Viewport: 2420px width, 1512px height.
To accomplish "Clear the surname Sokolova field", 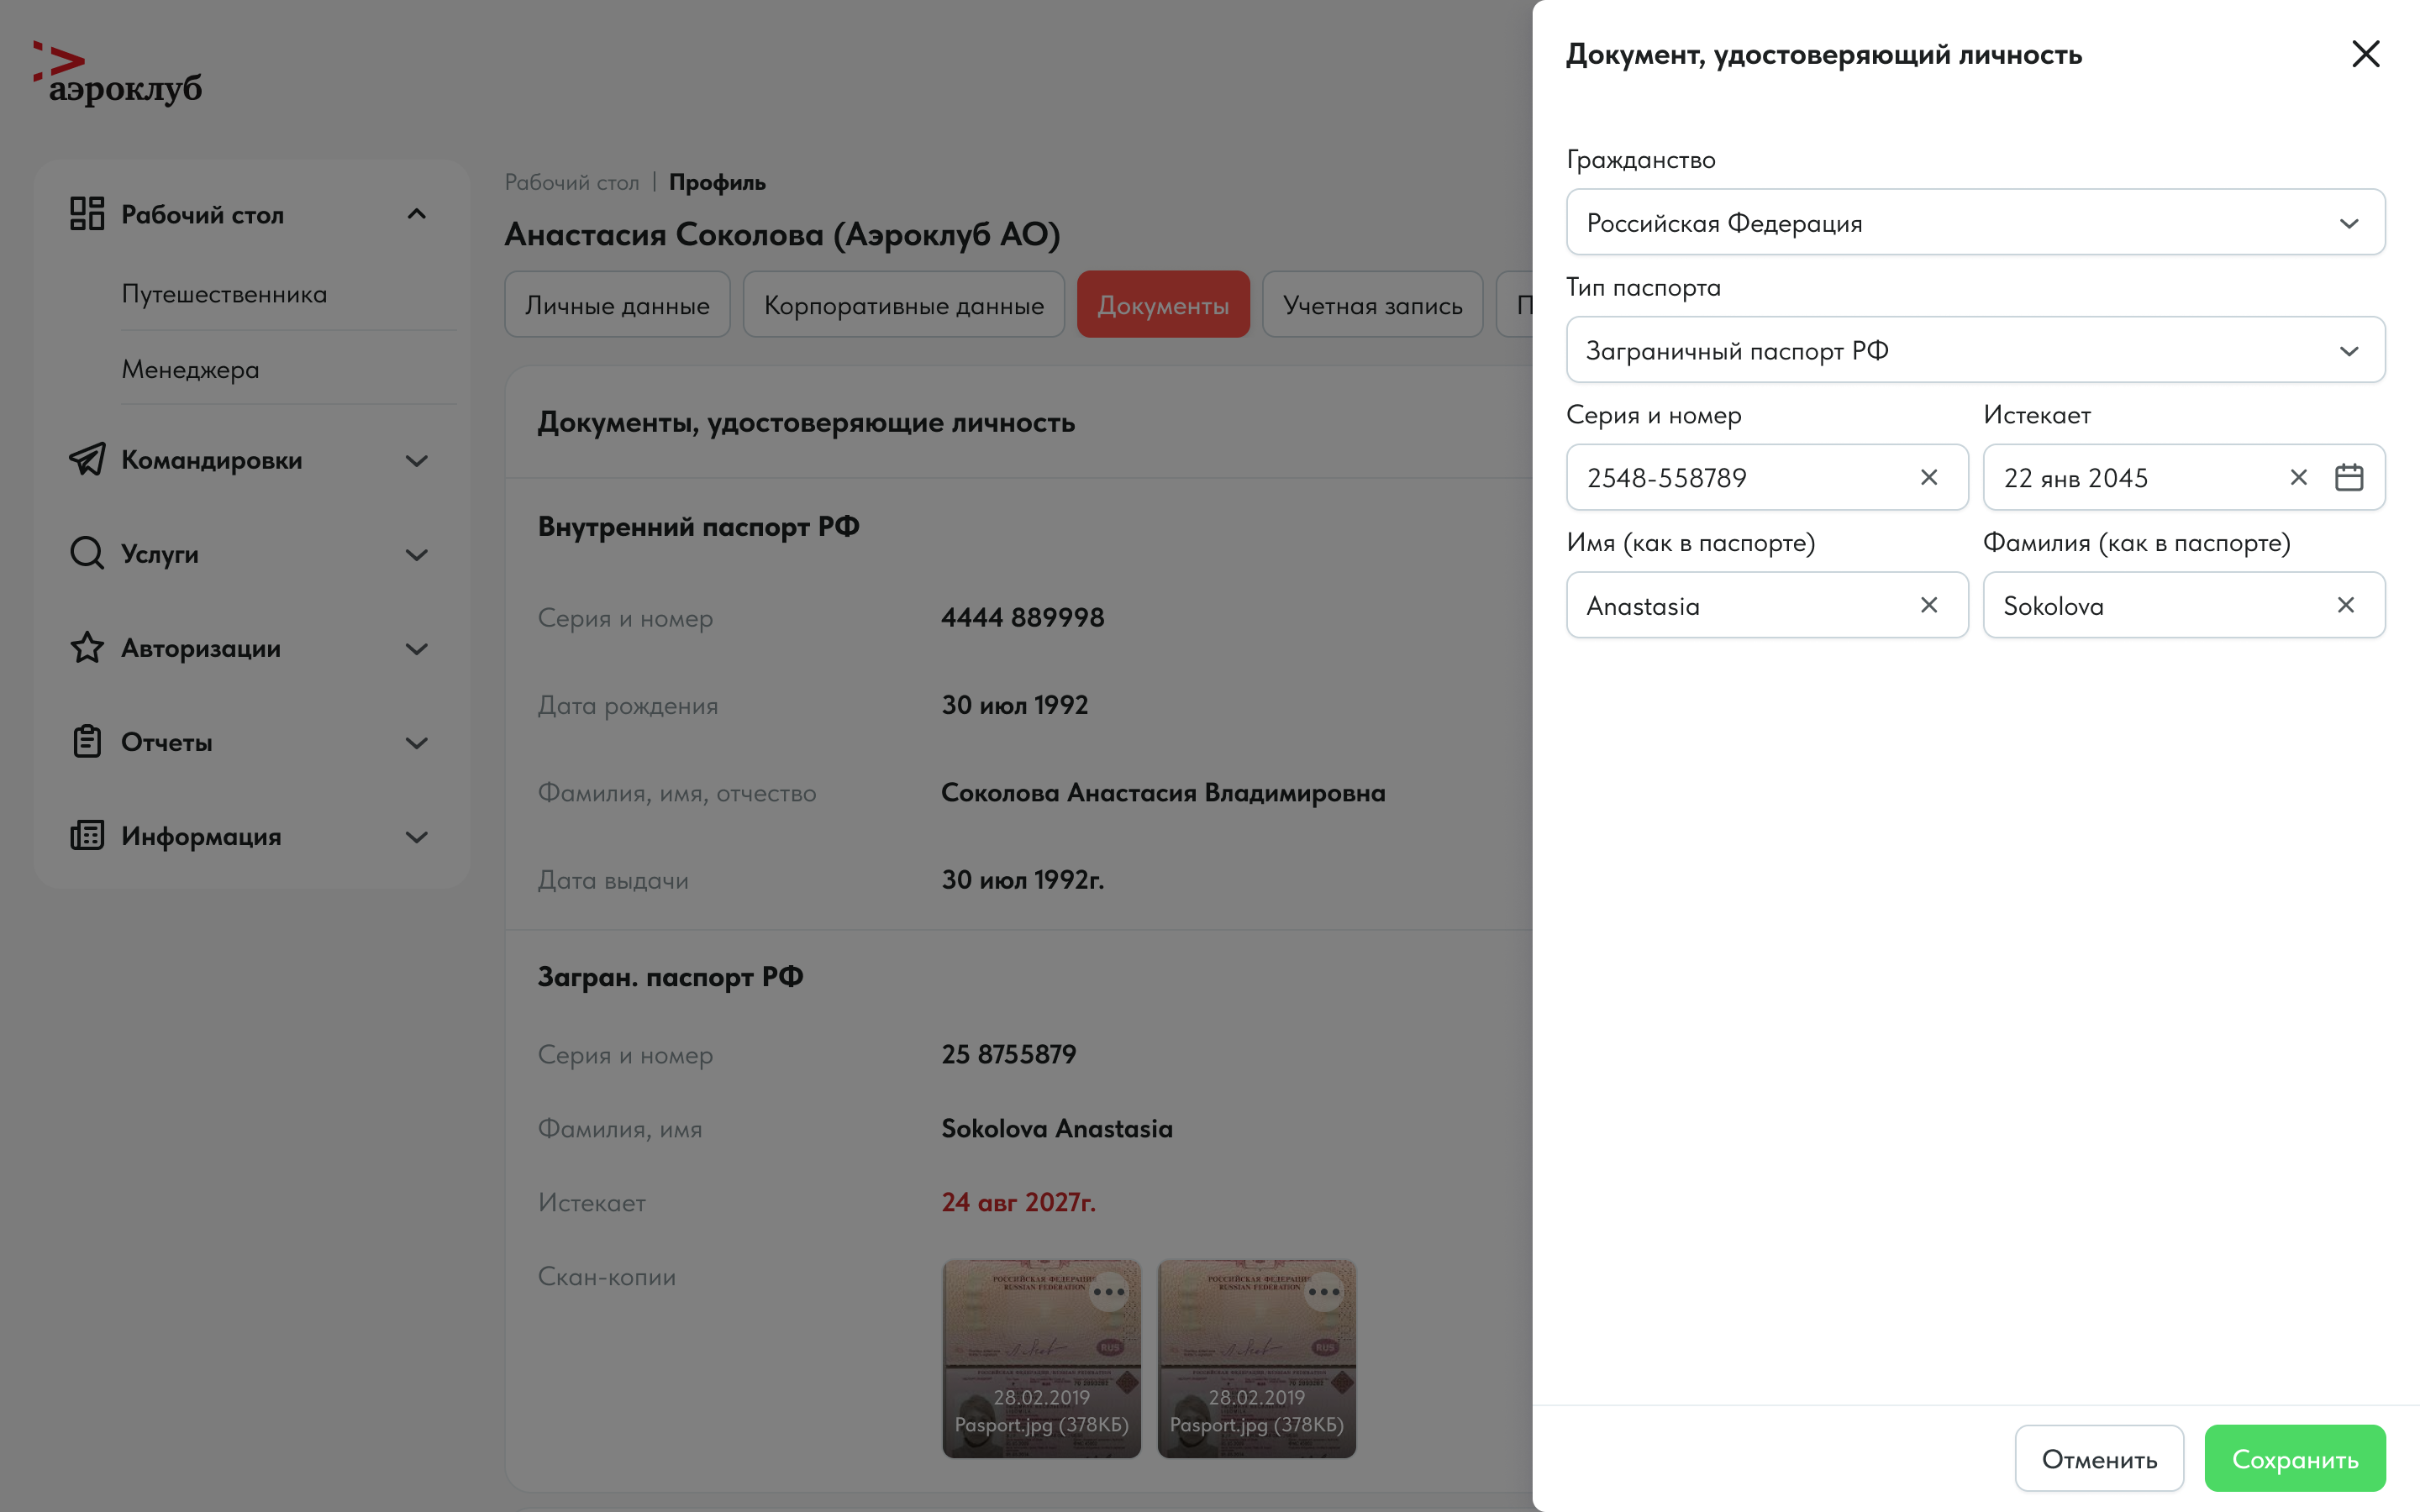I will 2345,605.
